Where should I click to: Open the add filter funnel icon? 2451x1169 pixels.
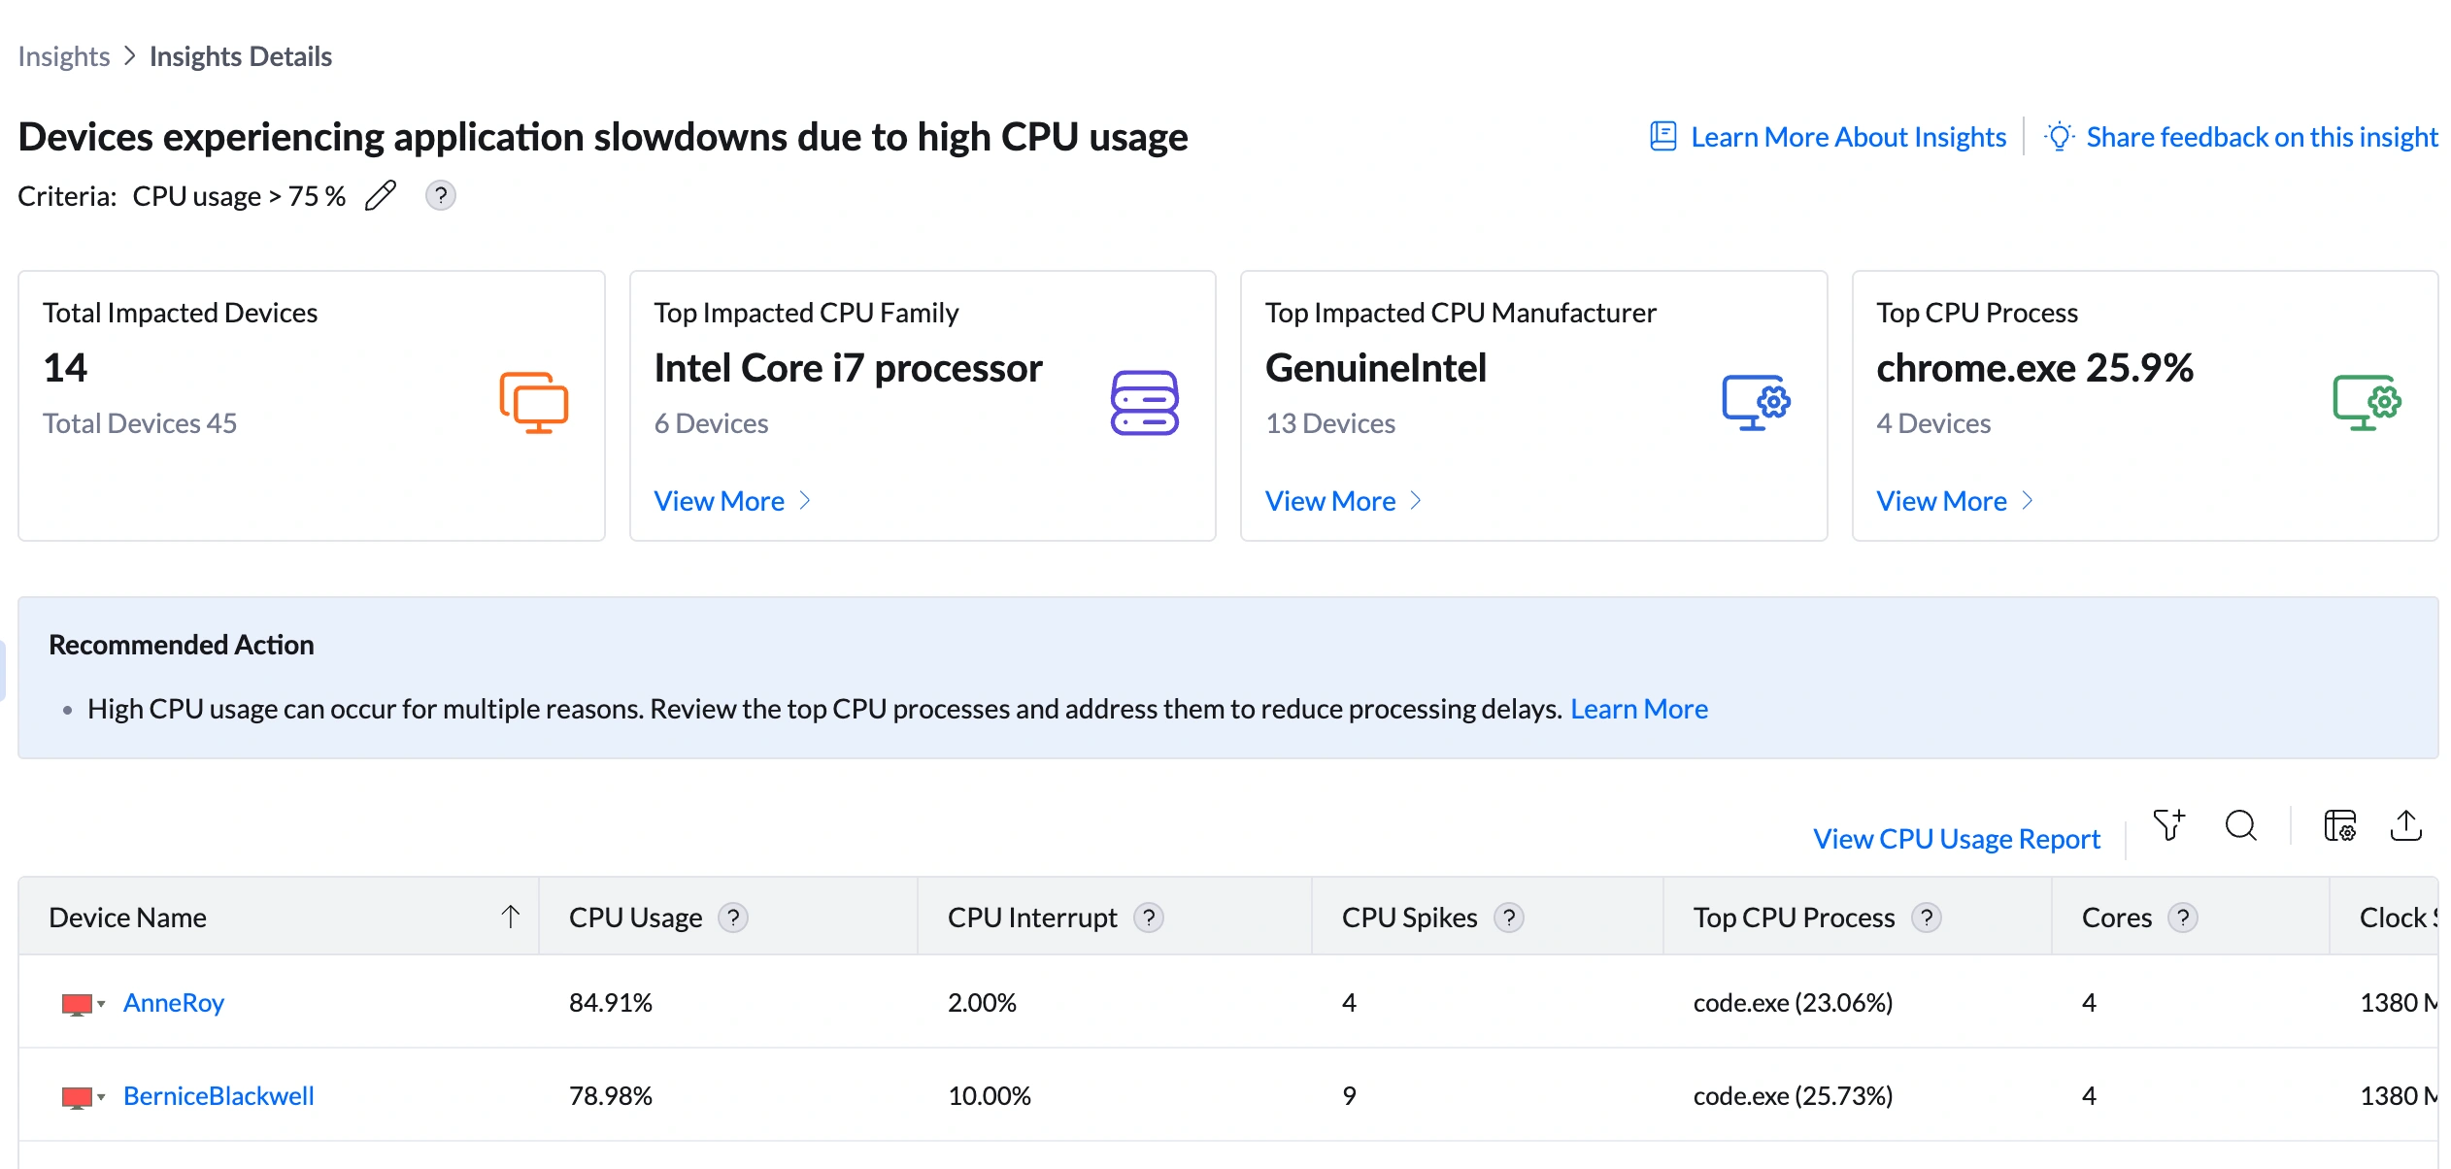(2169, 825)
